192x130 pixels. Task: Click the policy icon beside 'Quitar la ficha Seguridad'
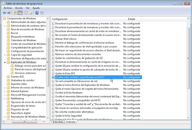53,116
